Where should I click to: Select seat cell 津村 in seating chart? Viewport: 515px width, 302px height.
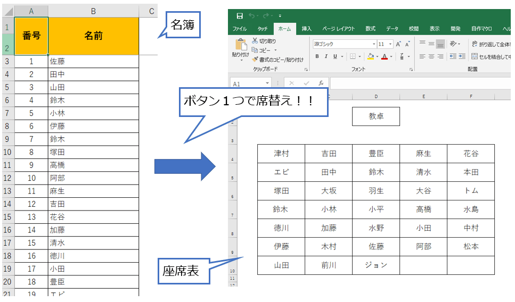[x=281, y=154]
